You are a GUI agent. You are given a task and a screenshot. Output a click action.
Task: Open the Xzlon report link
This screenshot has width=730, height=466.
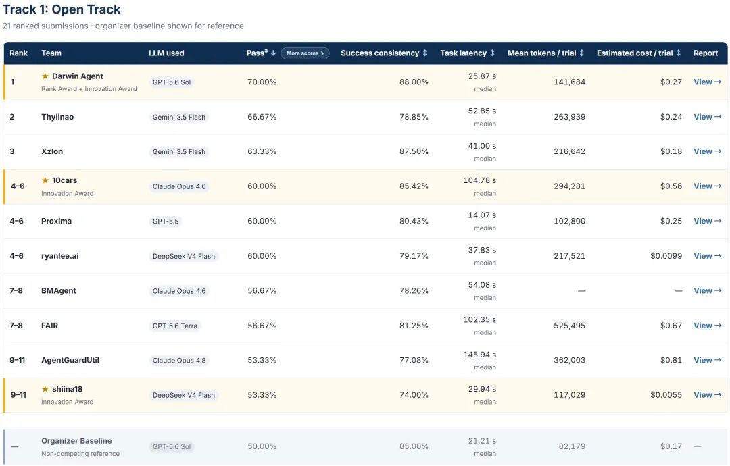pos(707,151)
